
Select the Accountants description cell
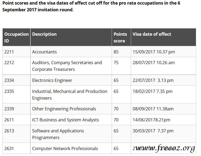pyautogui.click(x=44, y=52)
